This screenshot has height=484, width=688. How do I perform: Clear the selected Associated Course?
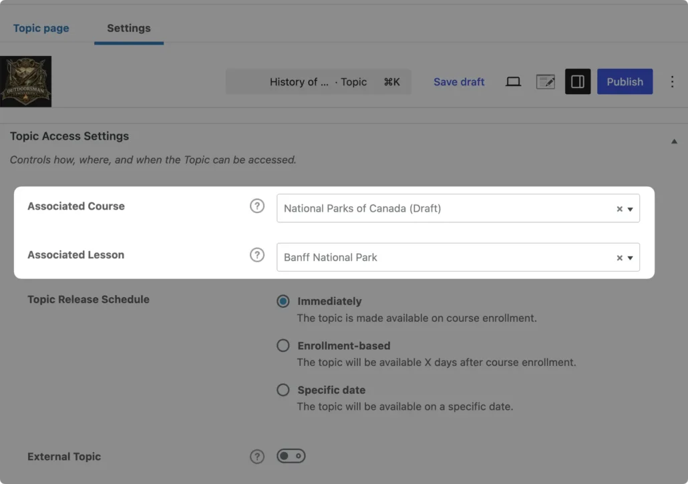619,209
